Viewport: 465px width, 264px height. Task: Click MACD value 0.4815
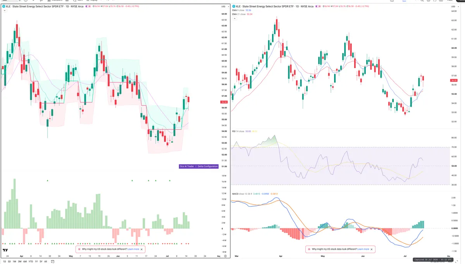pyautogui.click(x=257, y=194)
